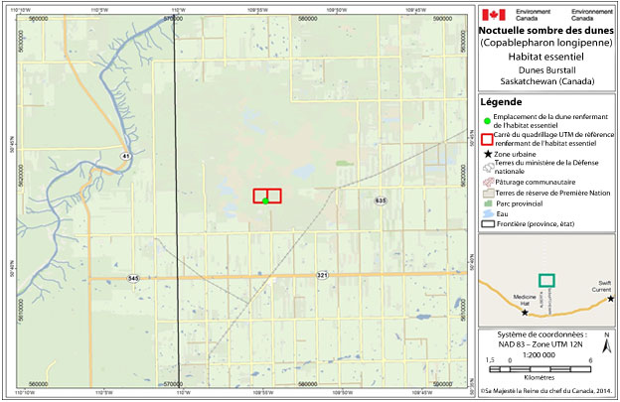Click the Highway 545 route marker

pos(134,278)
